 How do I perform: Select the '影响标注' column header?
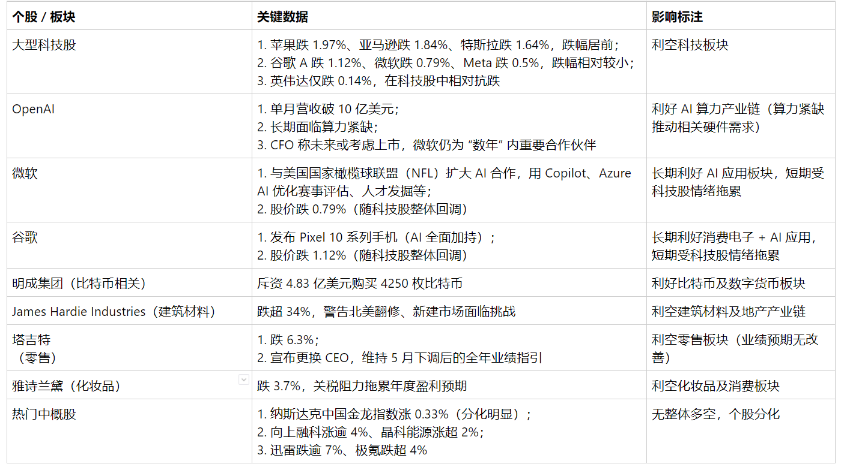pos(741,17)
